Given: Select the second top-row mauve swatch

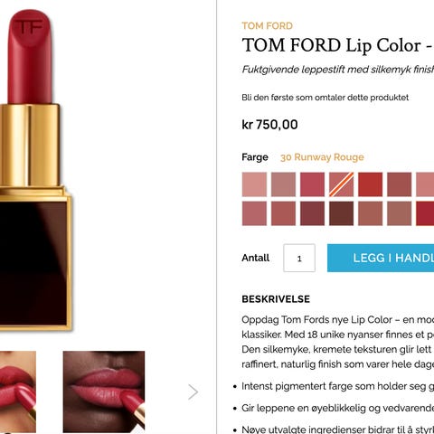Looking at the screenshot, I should pos(283,184).
